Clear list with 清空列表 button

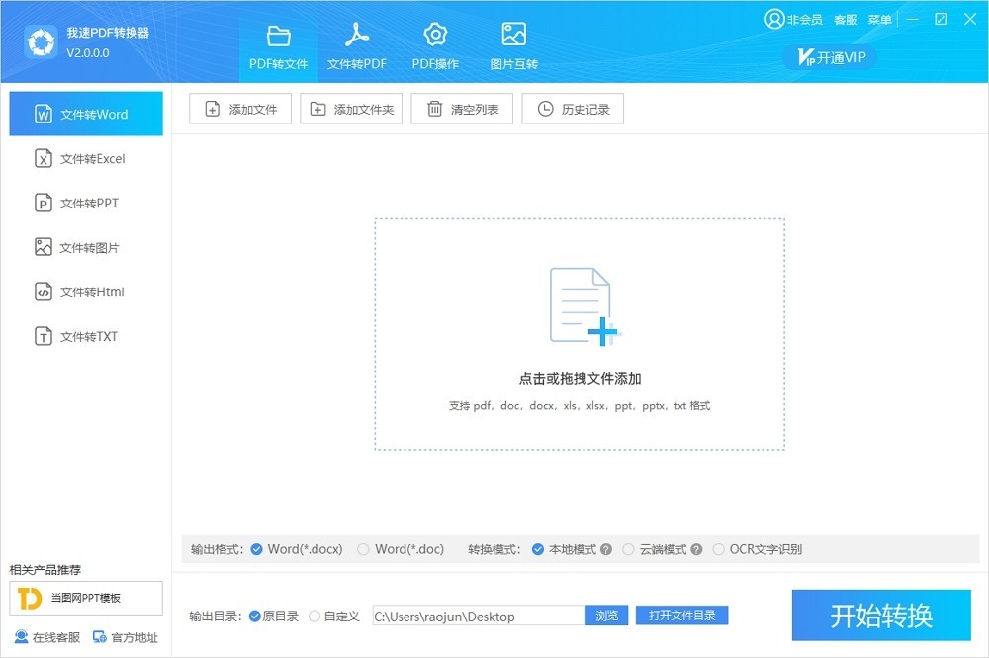pyautogui.click(x=462, y=110)
